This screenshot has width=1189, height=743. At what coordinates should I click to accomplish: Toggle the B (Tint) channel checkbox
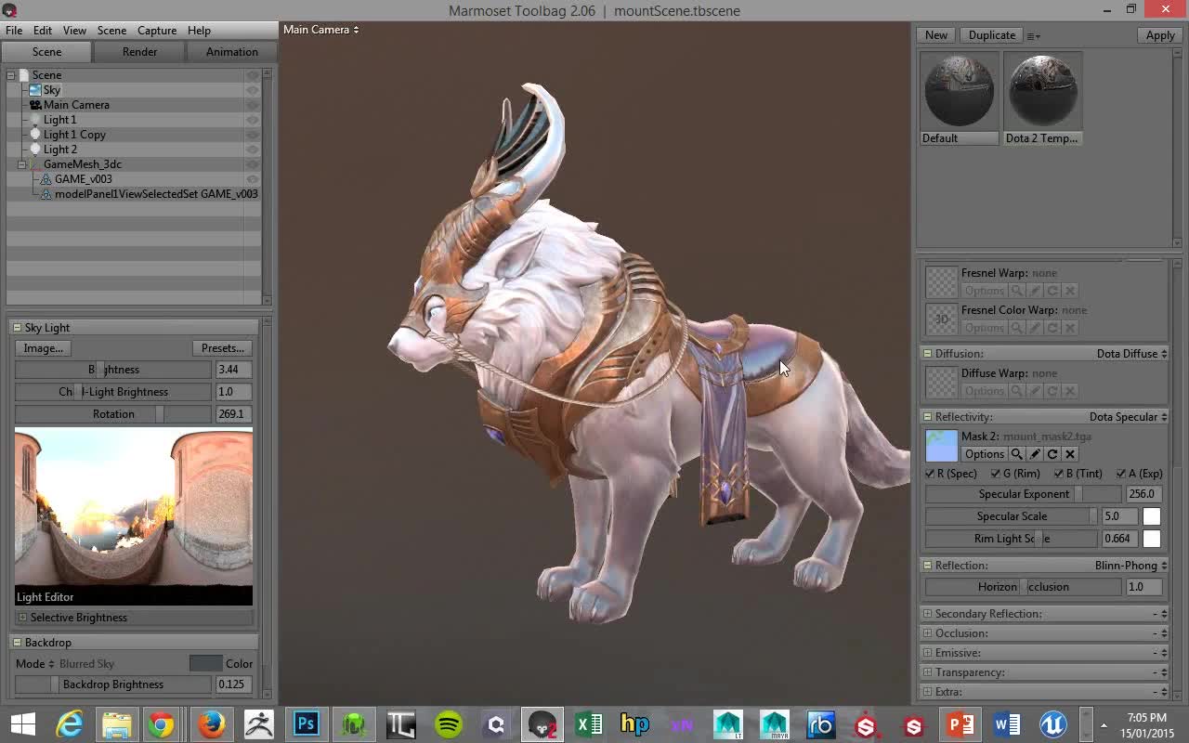point(1058,474)
